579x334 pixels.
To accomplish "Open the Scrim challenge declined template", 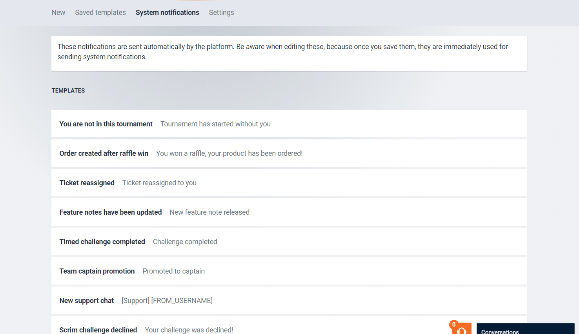I will 98,330.
